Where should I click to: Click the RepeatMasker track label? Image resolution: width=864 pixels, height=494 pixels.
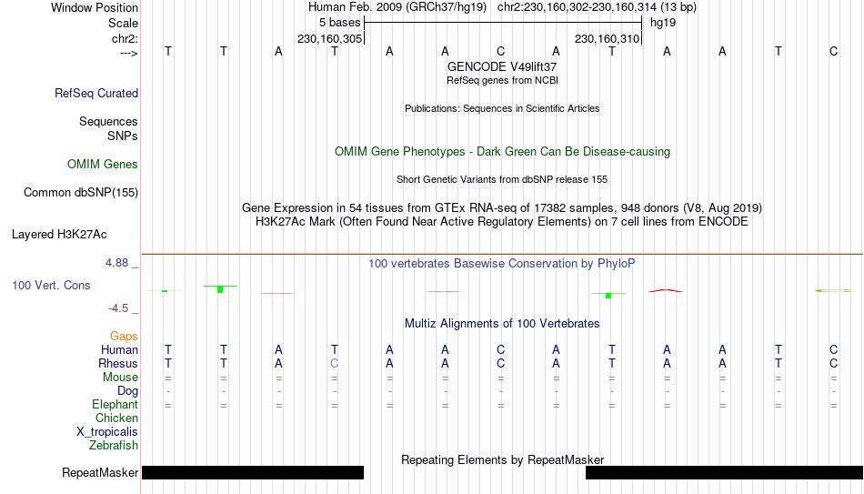coord(100,472)
